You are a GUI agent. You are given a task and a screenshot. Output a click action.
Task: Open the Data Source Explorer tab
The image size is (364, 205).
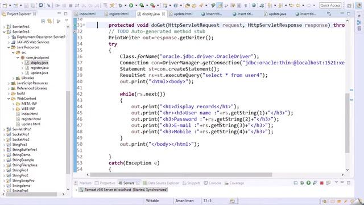tap(161, 183)
